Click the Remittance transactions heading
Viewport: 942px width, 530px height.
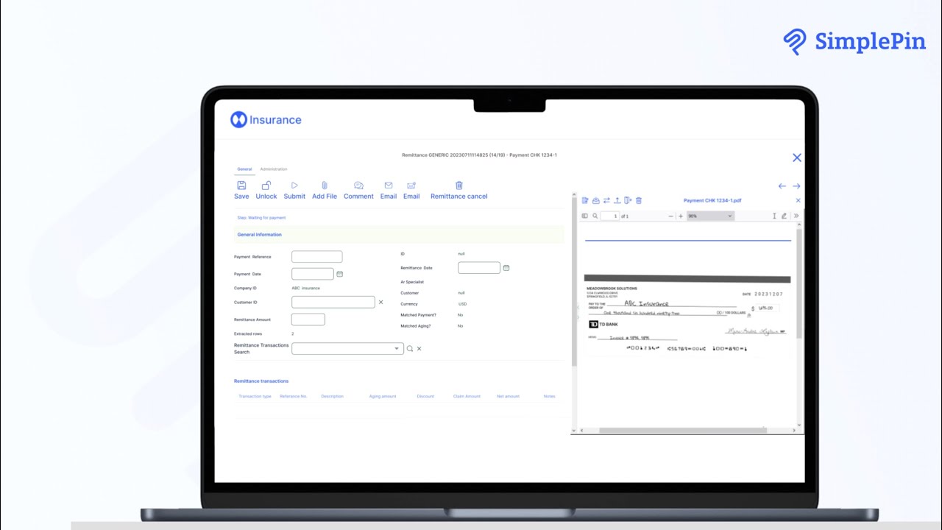(x=261, y=381)
